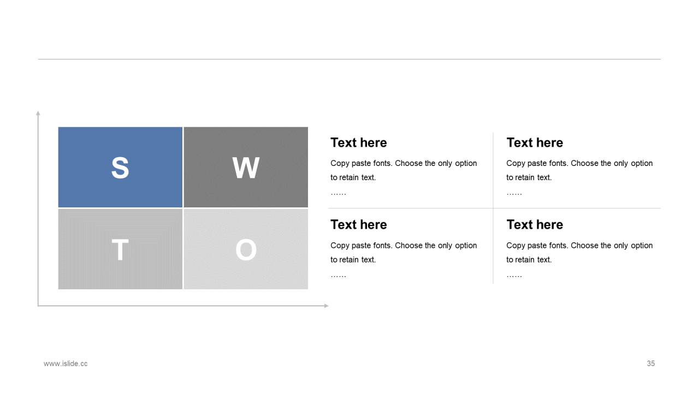The height and width of the screenshot is (393, 699).
Task: Select the gray T quadrant box
Action: 120,249
